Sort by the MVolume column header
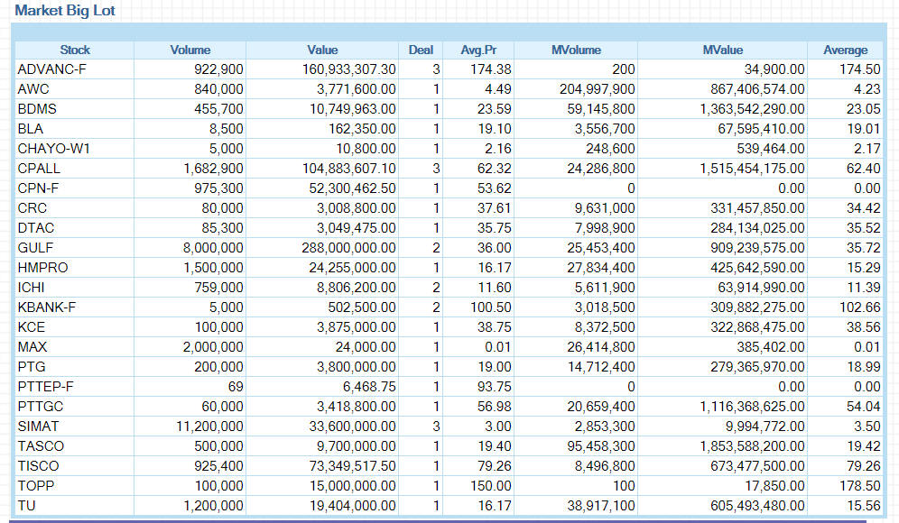Image resolution: width=899 pixels, height=523 pixels. [x=576, y=50]
